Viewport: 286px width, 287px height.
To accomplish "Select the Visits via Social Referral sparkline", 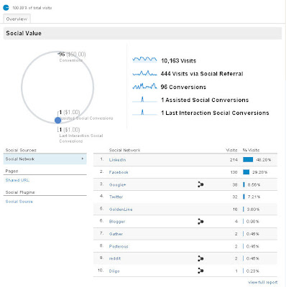I will [x=144, y=73].
